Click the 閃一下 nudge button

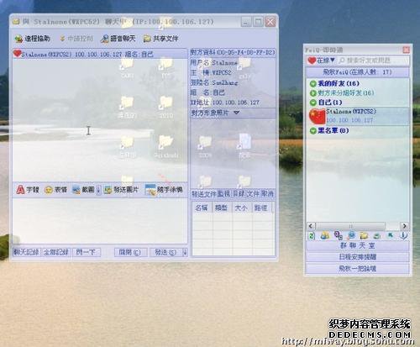click(86, 252)
